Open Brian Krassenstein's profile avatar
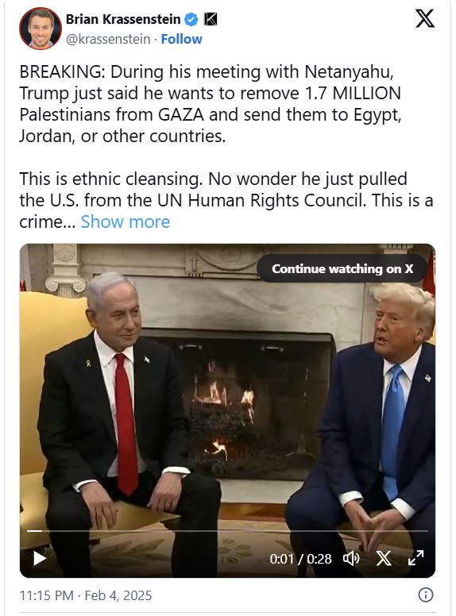Screen dimensions: 456x616 [40, 29]
